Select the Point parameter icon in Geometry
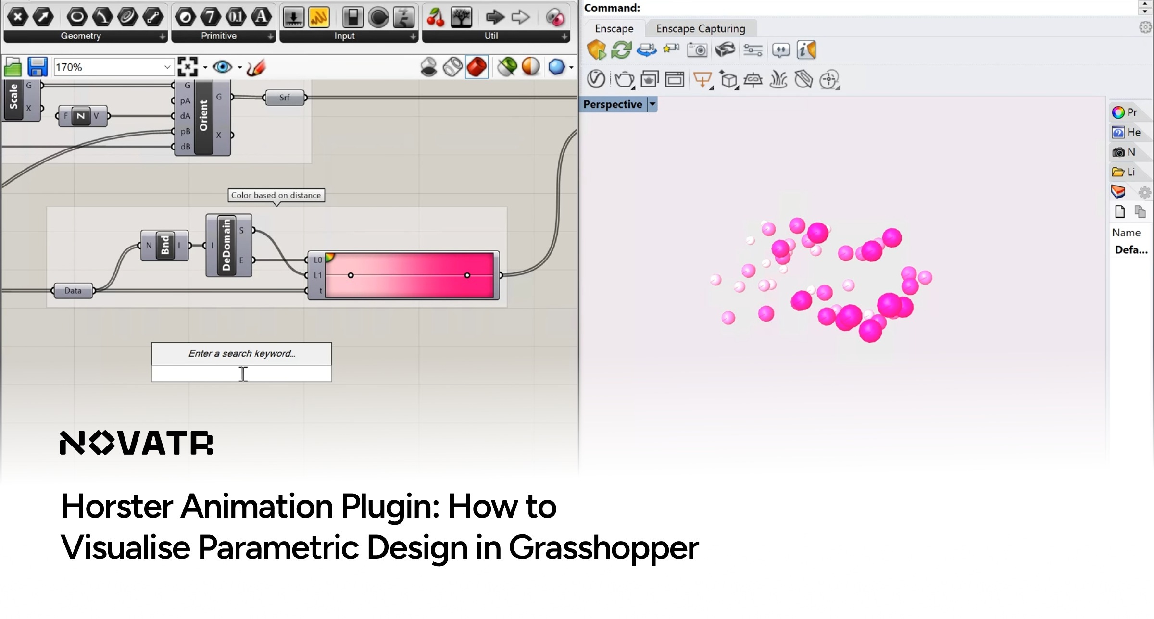The width and height of the screenshot is (1154, 619). [18, 17]
